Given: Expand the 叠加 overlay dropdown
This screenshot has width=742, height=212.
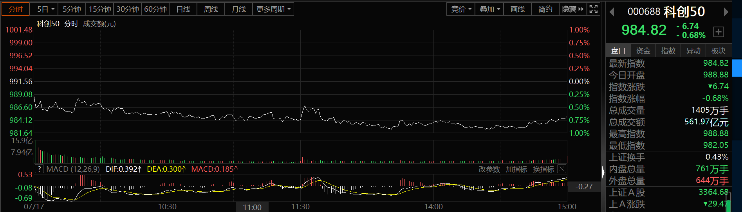Looking at the screenshot, I should (x=489, y=9).
